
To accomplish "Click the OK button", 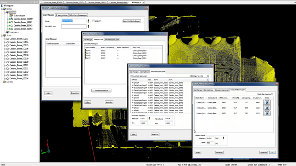I will click(272, 152).
